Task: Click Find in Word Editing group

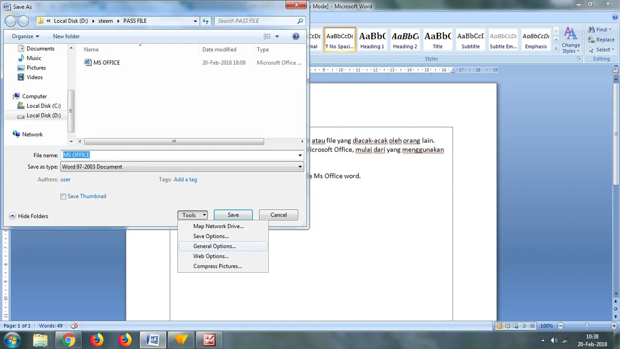Action: [x=601, y=30]
